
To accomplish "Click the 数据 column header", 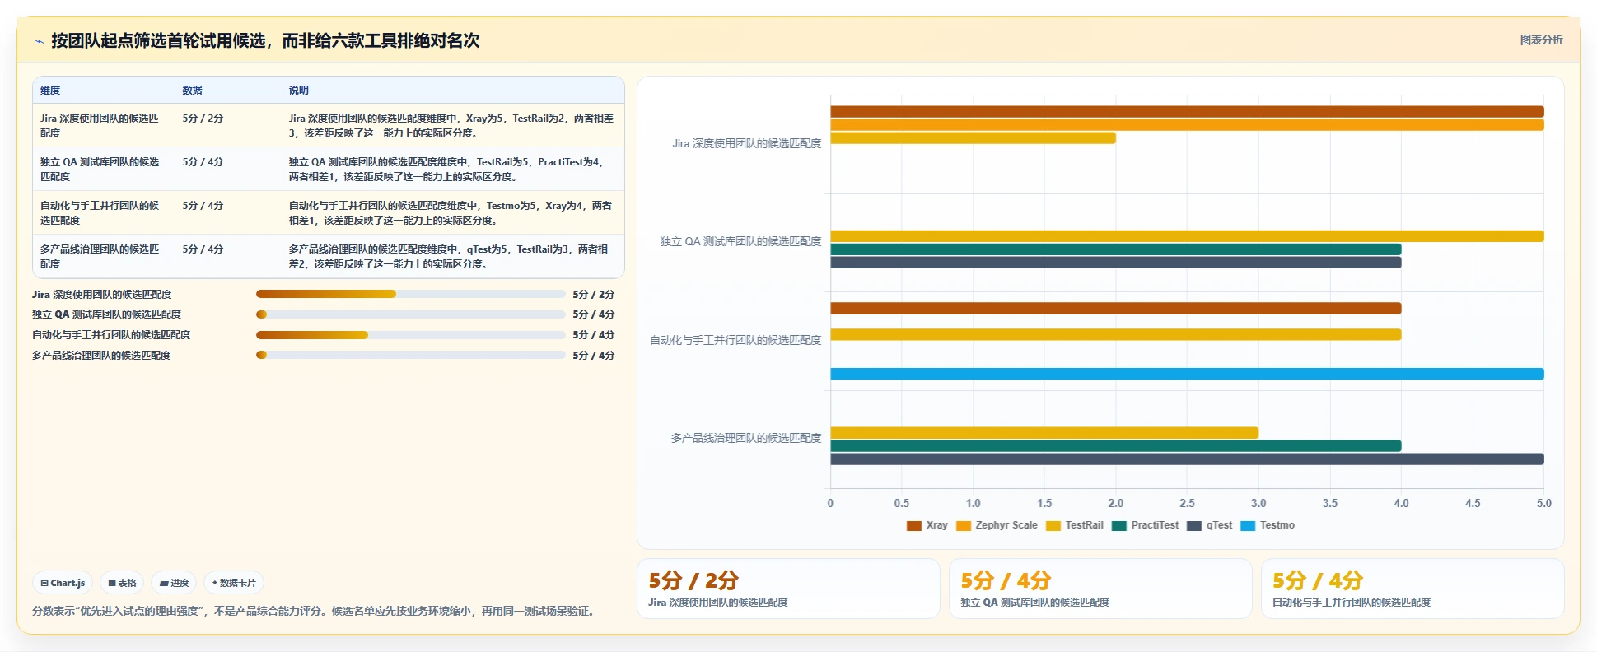I will (x=193, y=91).
